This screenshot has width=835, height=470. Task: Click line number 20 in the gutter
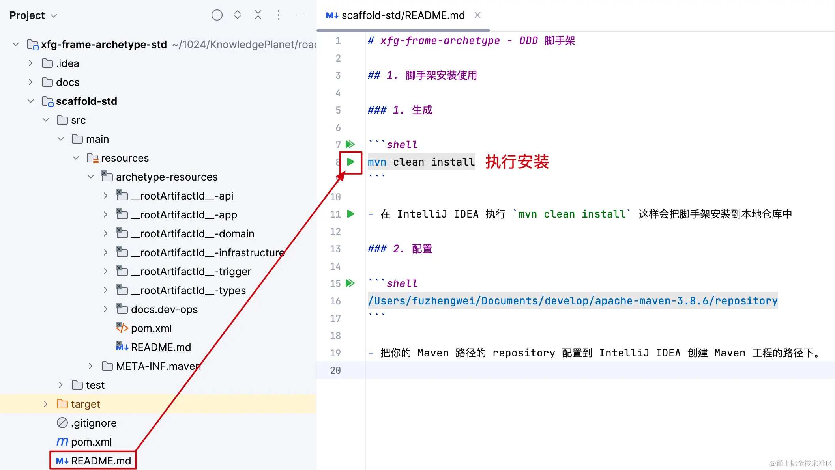click(x=335, y=370)
